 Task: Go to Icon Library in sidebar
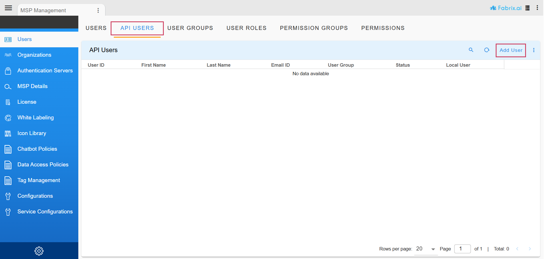31,133
